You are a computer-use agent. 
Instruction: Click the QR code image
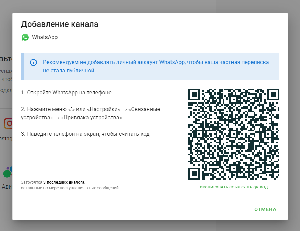click(x=234, y=134)
